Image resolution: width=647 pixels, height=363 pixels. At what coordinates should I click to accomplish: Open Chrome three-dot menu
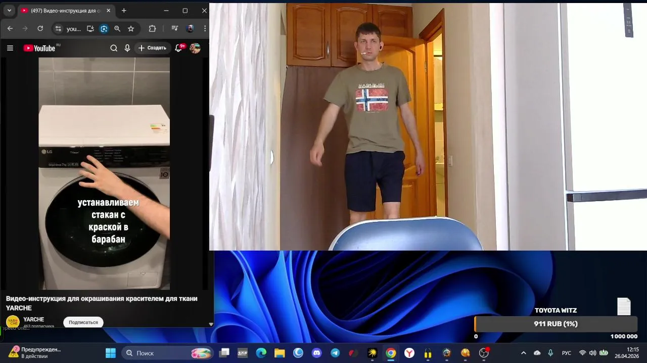point(205,29)
